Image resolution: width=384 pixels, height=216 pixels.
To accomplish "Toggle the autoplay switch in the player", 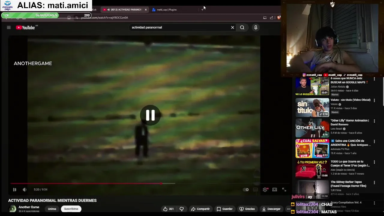I will 246,190.
